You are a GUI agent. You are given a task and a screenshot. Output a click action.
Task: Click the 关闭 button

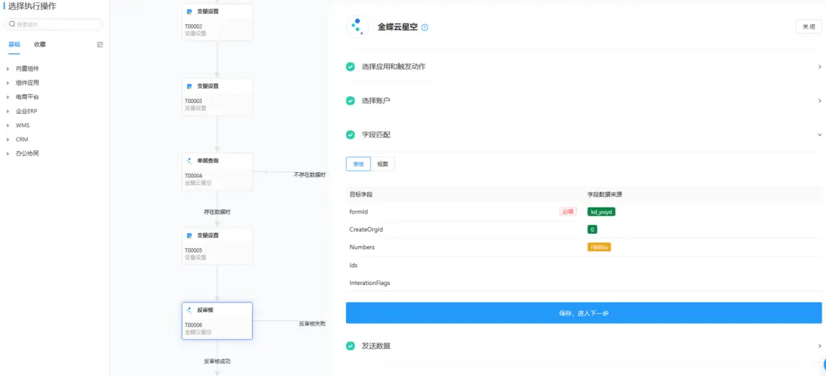pyautogui.click(x=809, y=27)
